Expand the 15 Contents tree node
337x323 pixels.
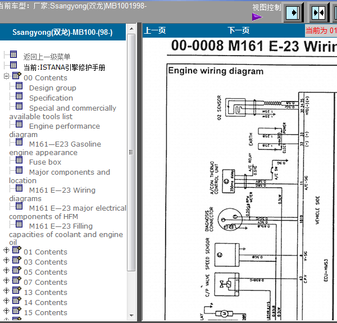(6, 311)
